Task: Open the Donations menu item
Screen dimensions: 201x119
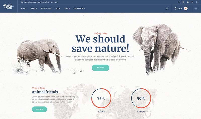Action: pos(79,9)
